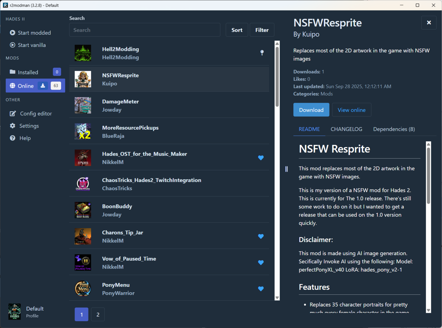The width and height of the screenshot is (442, 328).
Task: Select the DamageMeter mod row name
Action: 121,101
